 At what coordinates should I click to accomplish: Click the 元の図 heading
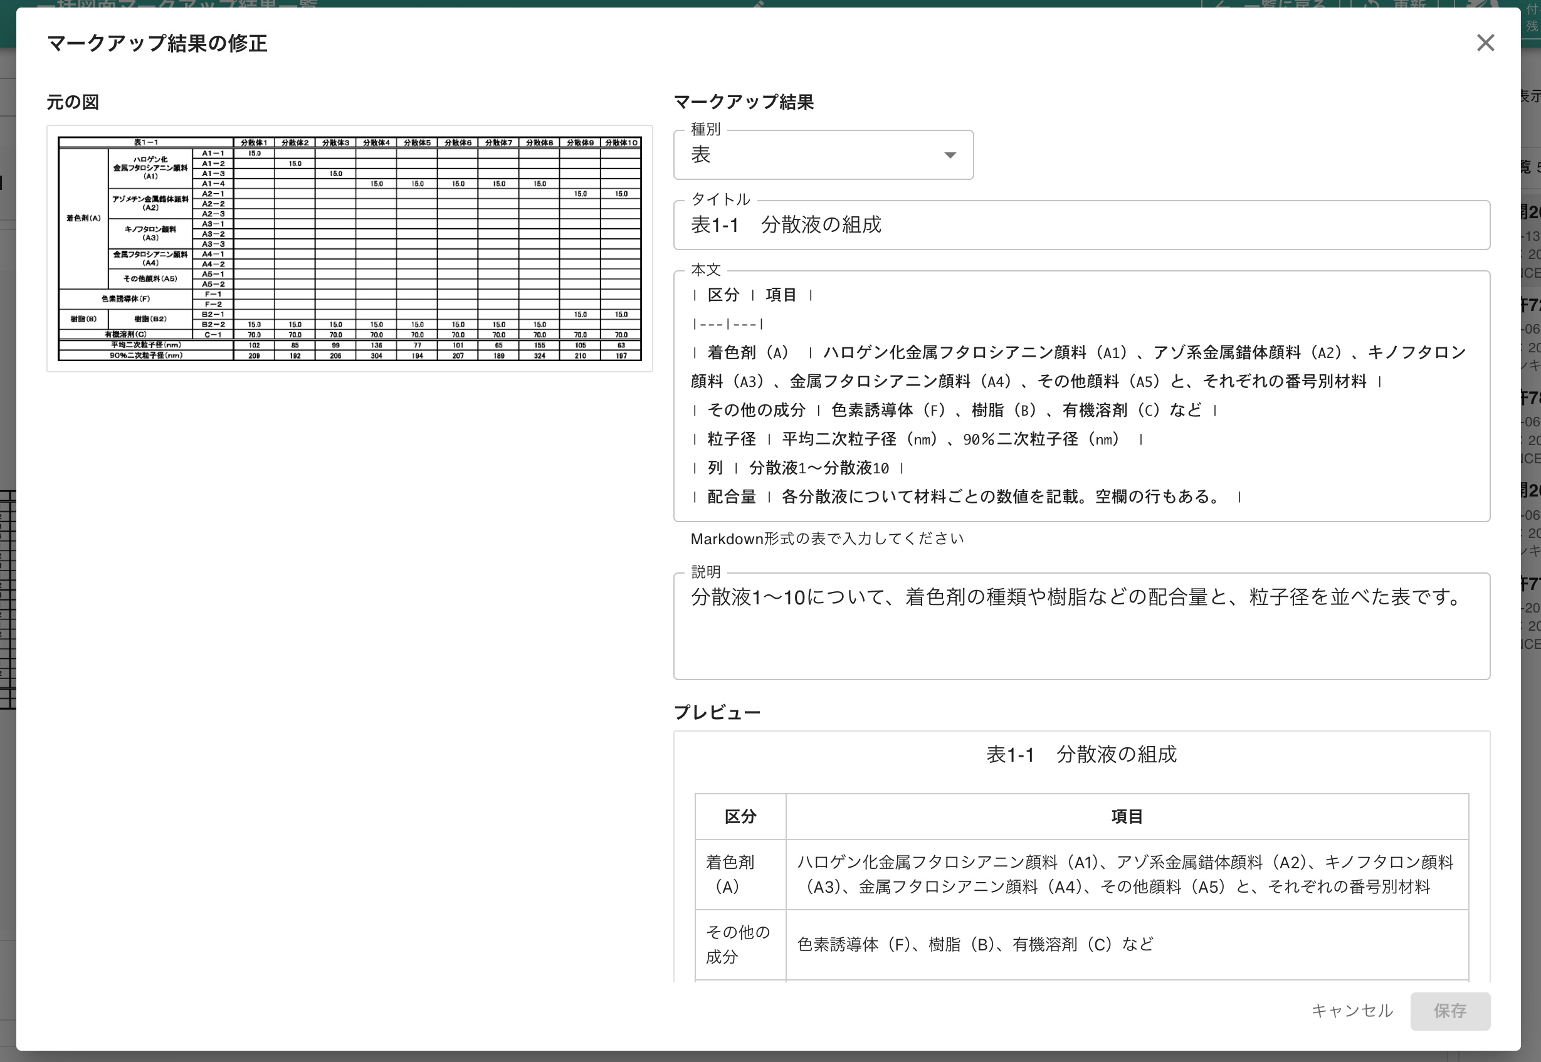(73, 102)
